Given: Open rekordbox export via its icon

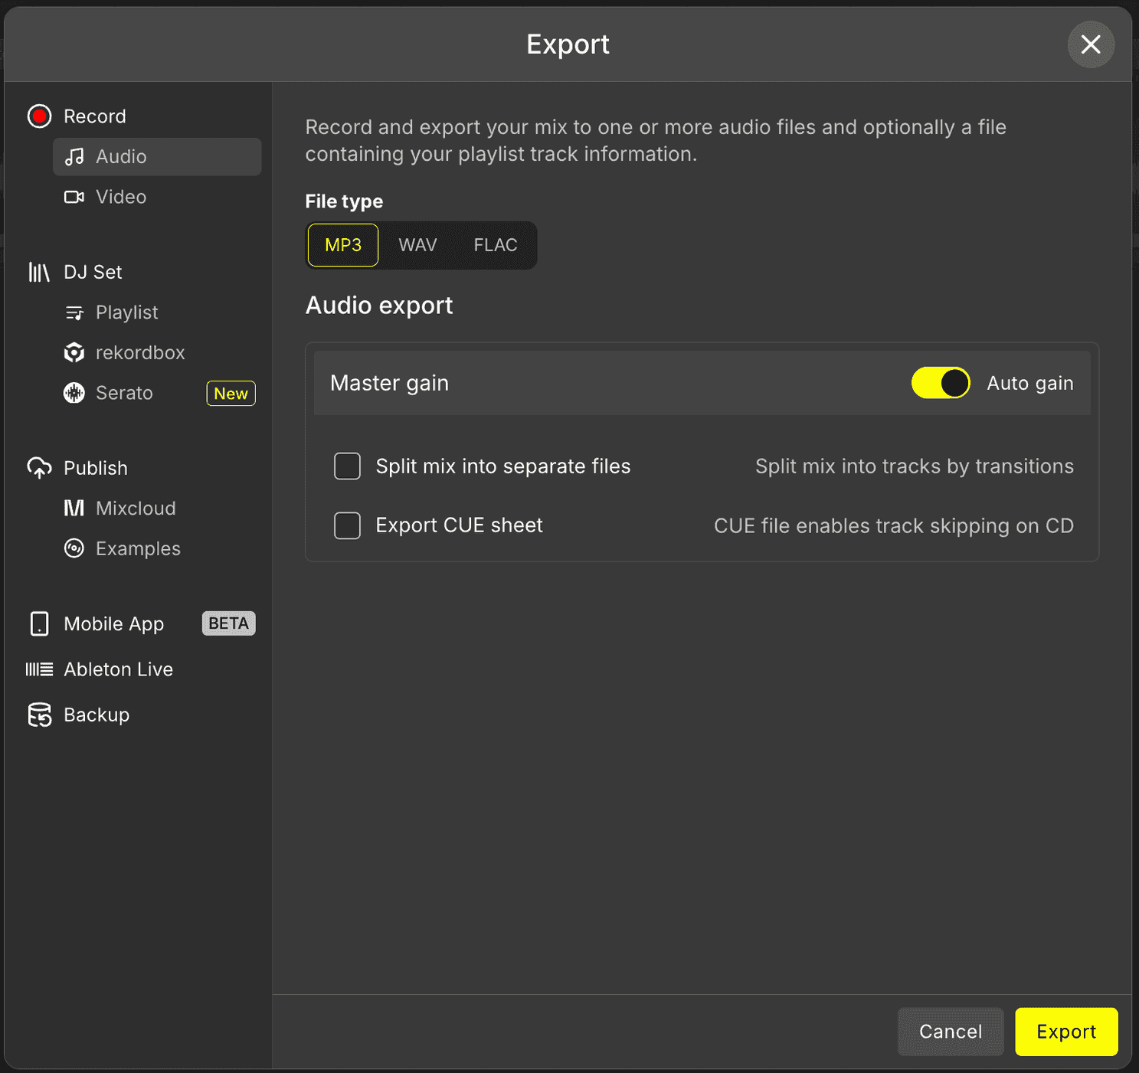Looking at the screenshot, I should 74,352.
